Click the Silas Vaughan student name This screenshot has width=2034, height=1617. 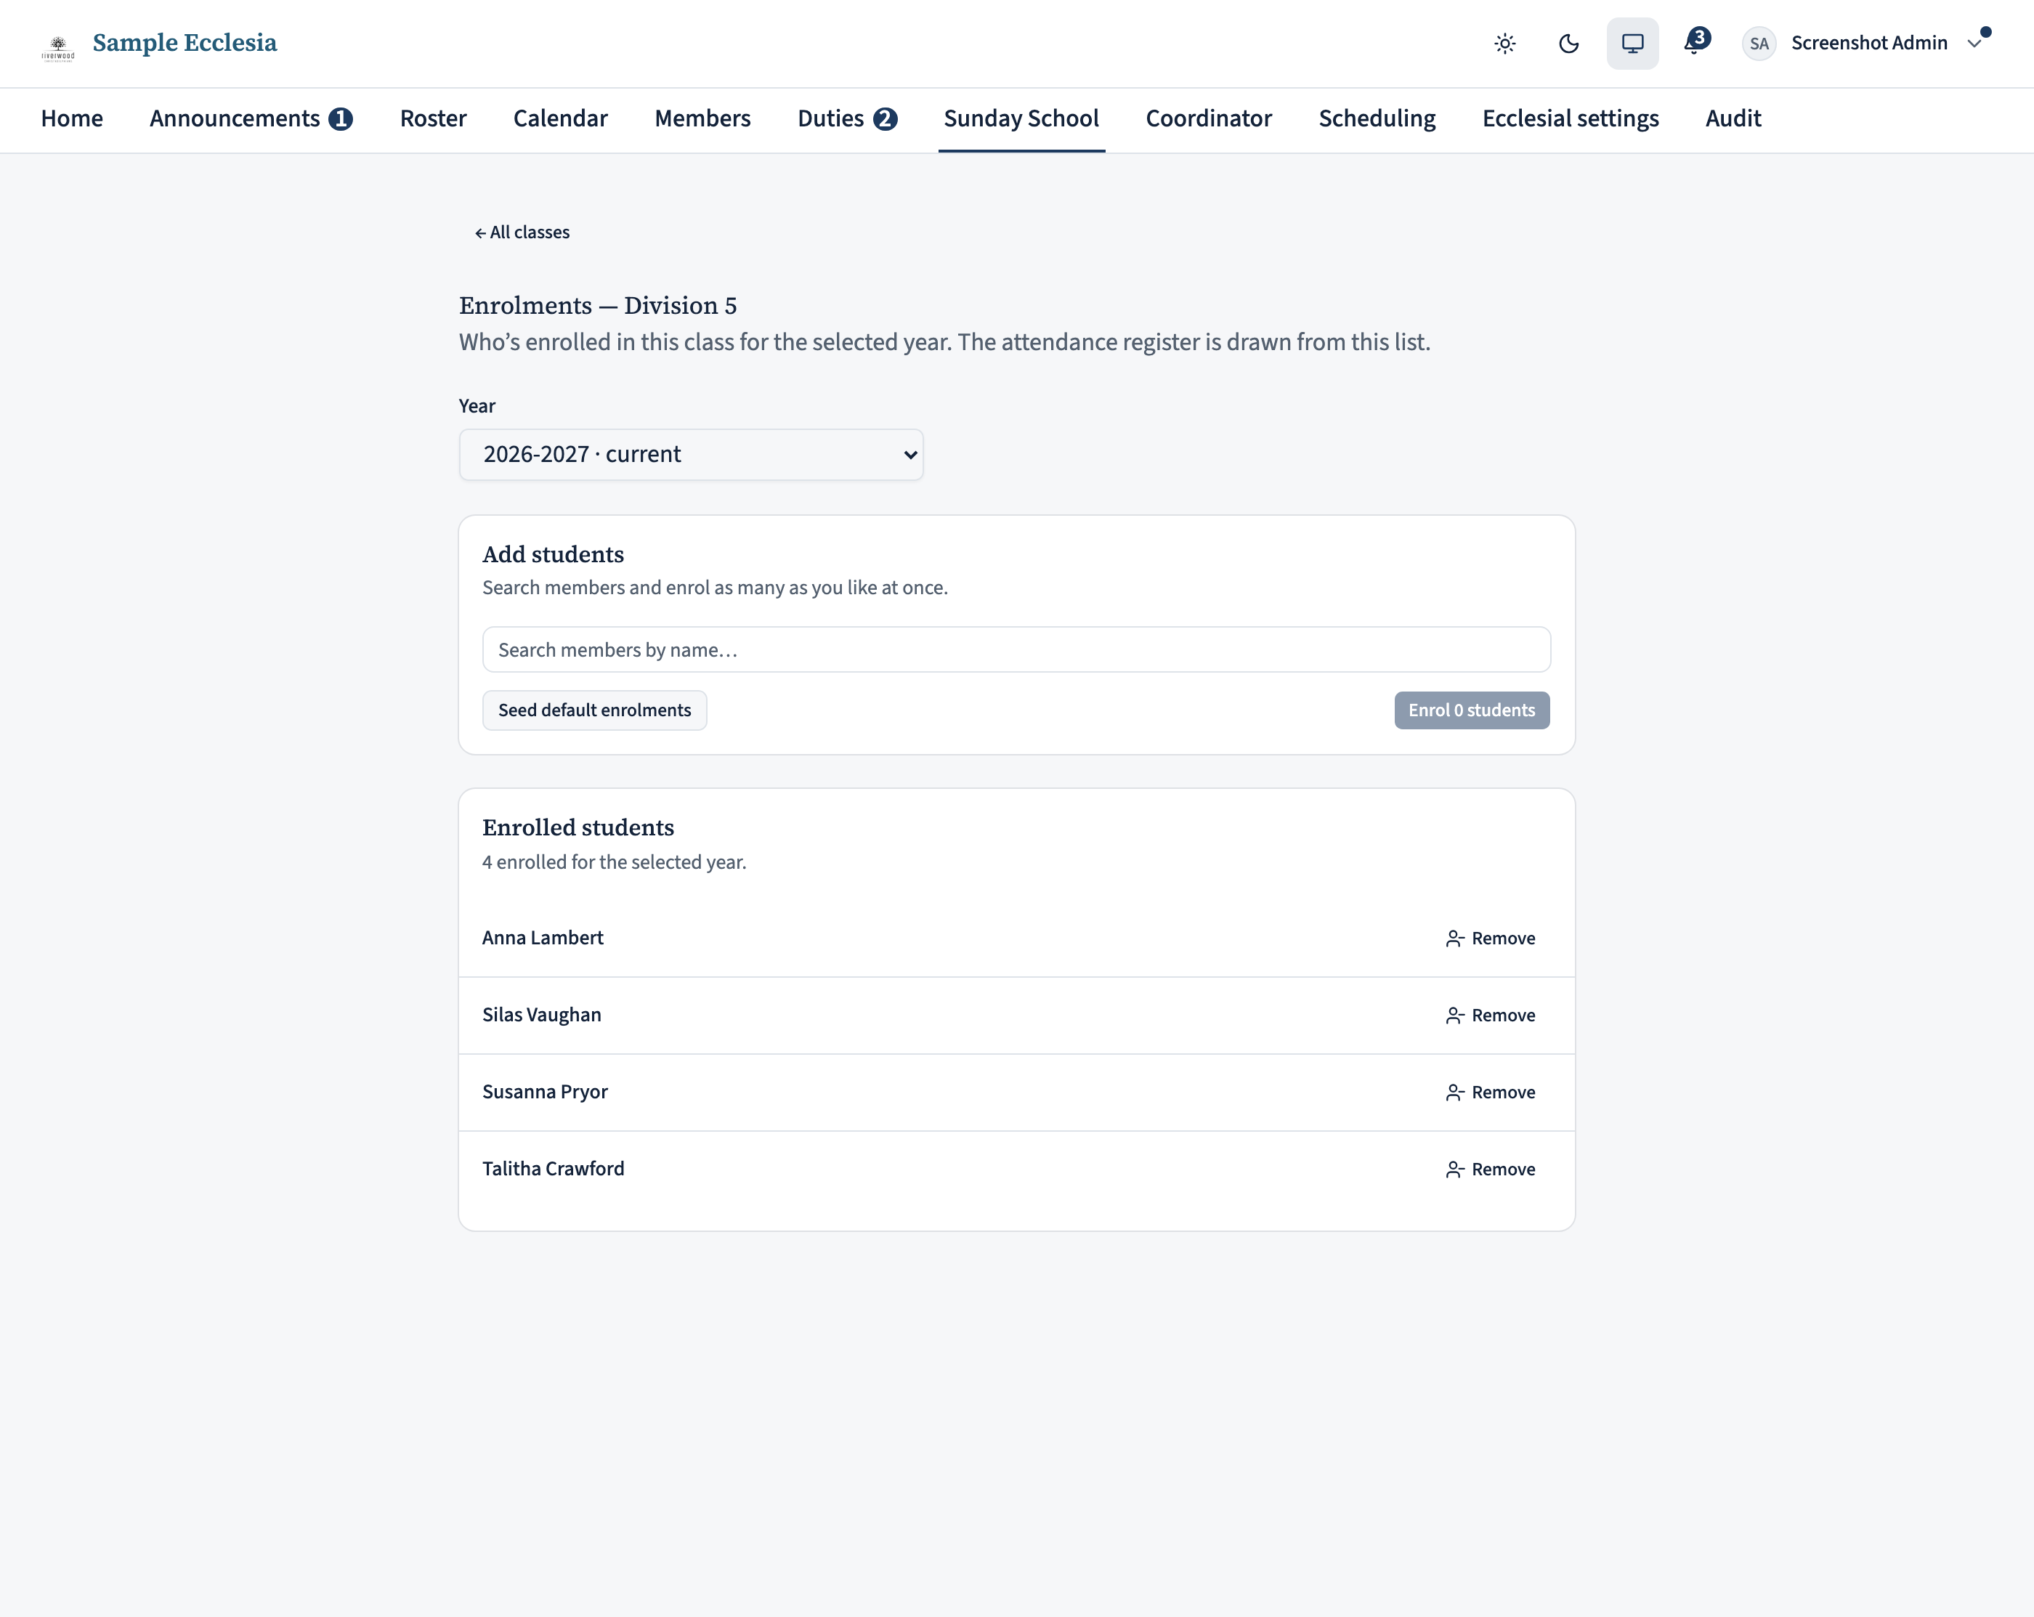(x=541, y=1015)
